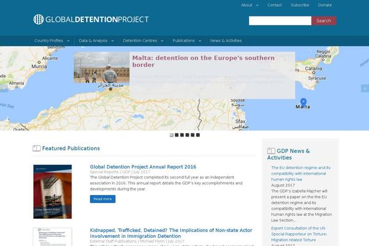Open Expert Consultation of UN Special Rapporteur link

click(299, 234)
